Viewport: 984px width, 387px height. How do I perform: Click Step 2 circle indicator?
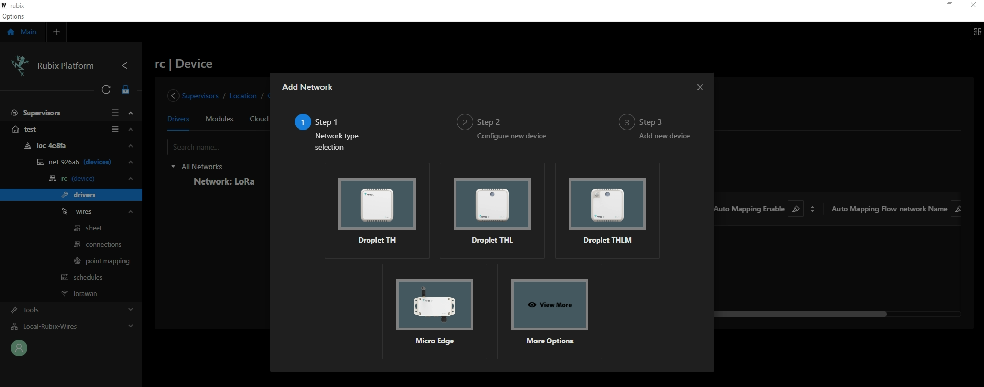coord(465,122)
